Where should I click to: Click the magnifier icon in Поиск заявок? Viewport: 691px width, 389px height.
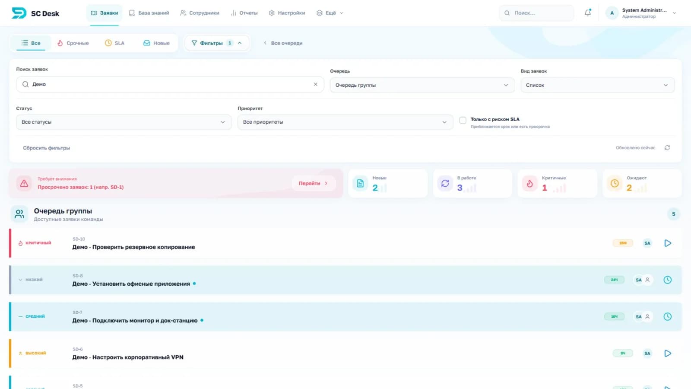25,84
